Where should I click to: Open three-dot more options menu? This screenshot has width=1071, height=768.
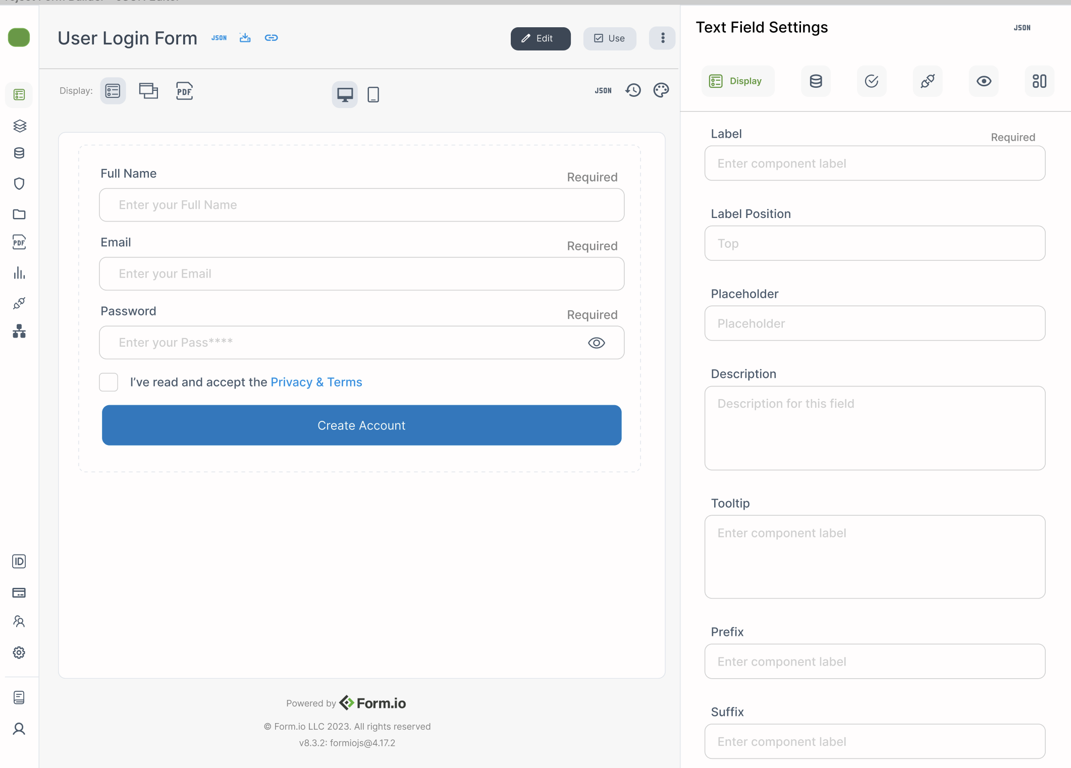pos(662,38)
